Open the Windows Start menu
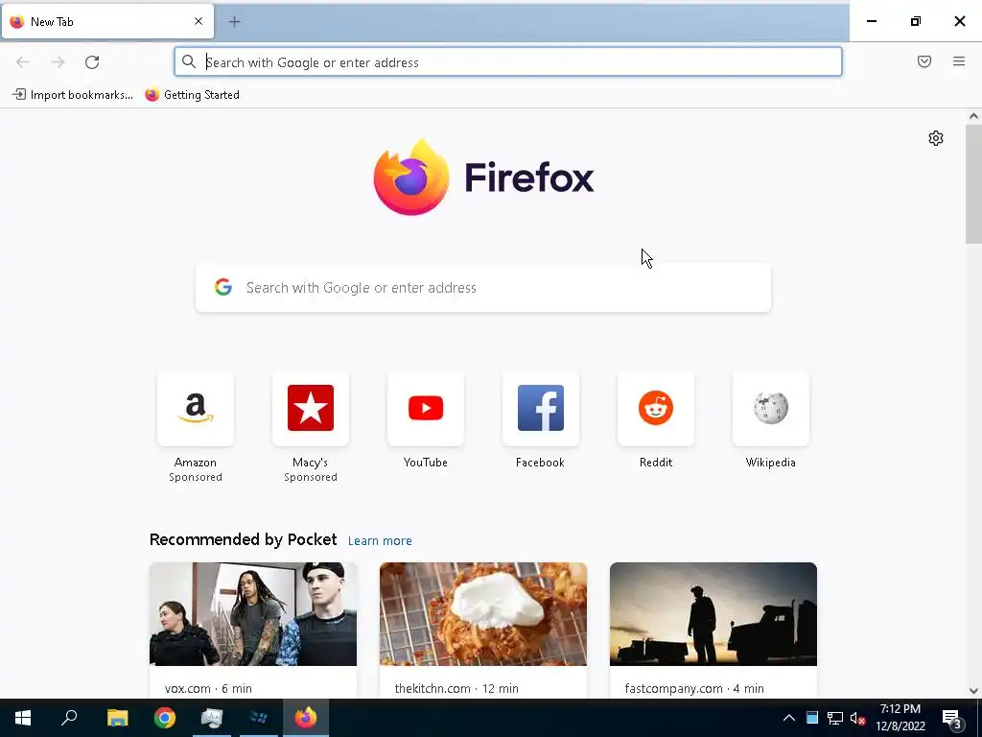This screenshot has height=737, width=982. [23, 718]
